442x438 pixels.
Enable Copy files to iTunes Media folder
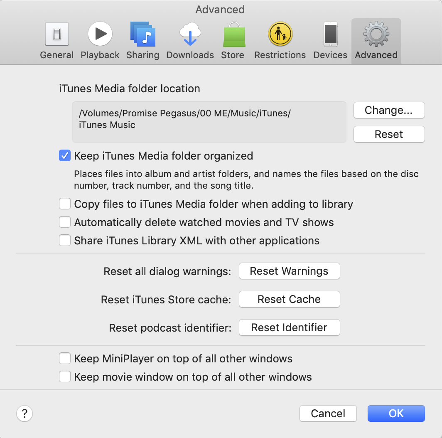[65, 204]
